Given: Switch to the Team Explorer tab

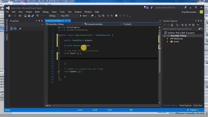Looking at the screenshot, I should pos(186,105).
